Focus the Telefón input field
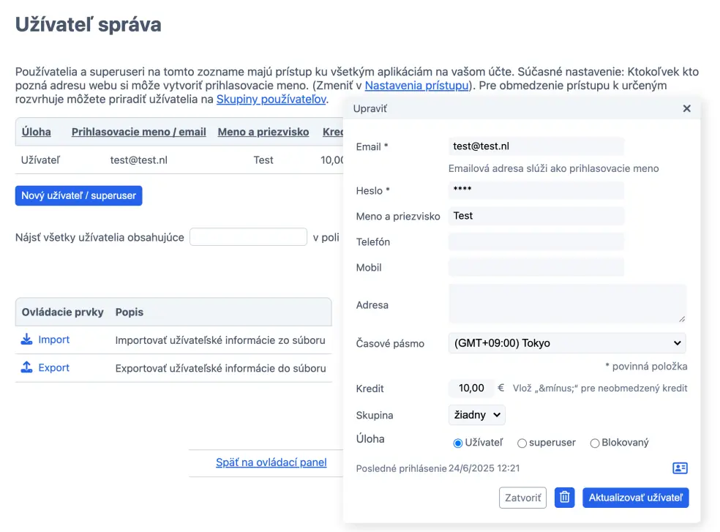The height and width of the screenshot is (532, 720). click(x=536, y=241)
